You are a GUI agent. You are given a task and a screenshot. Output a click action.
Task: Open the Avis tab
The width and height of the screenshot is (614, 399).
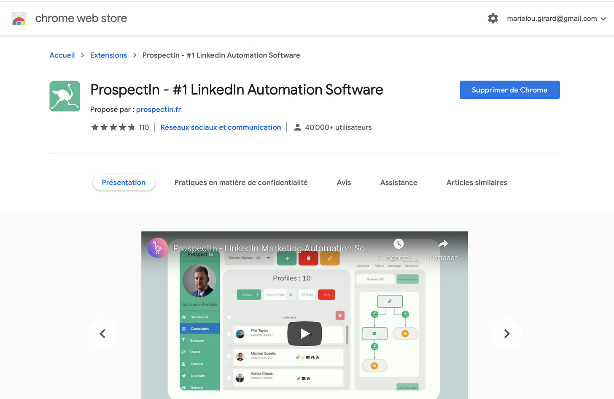344,182
